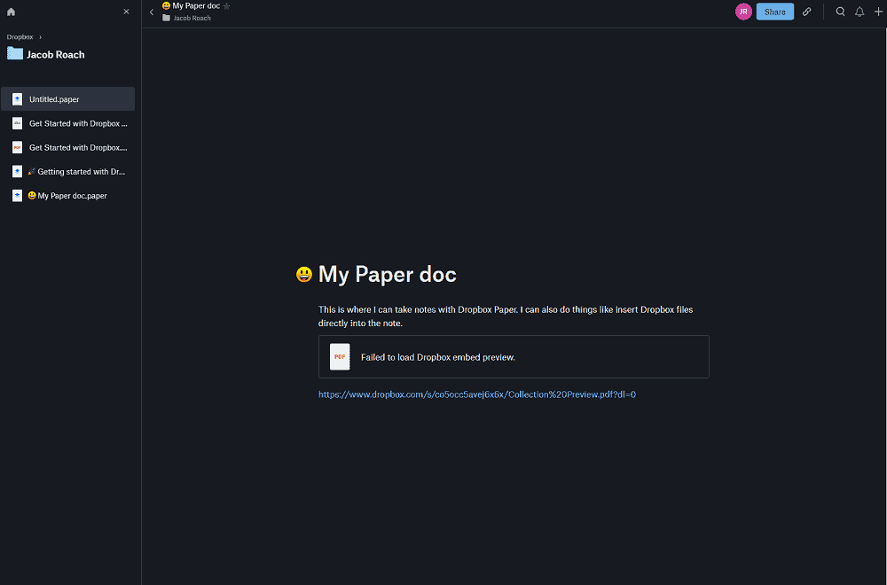
Task: Click the Untitled.paper file icon
Action: [18, 99]
